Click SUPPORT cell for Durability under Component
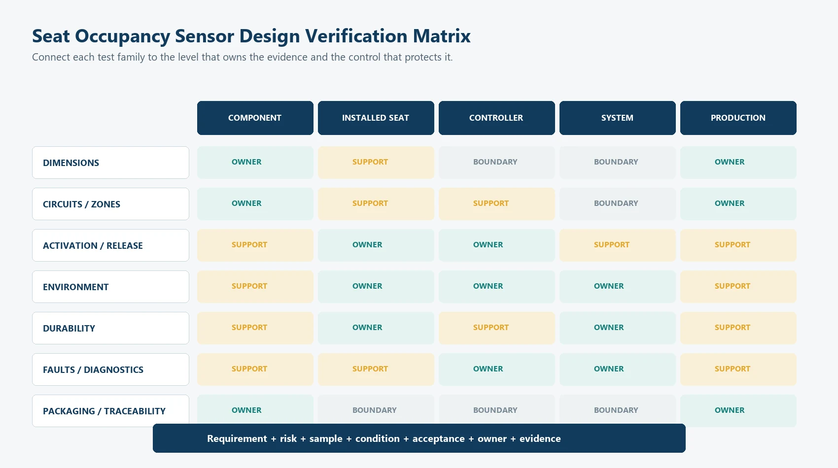838x468 pixels. pyautogui.click(x=255, y=328)
